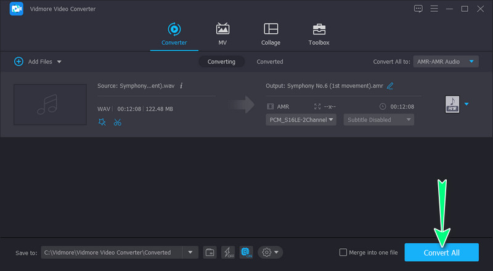Enable Merge into one file checkbox
Screen dimensions: 493x271
[x=343, y=253]
